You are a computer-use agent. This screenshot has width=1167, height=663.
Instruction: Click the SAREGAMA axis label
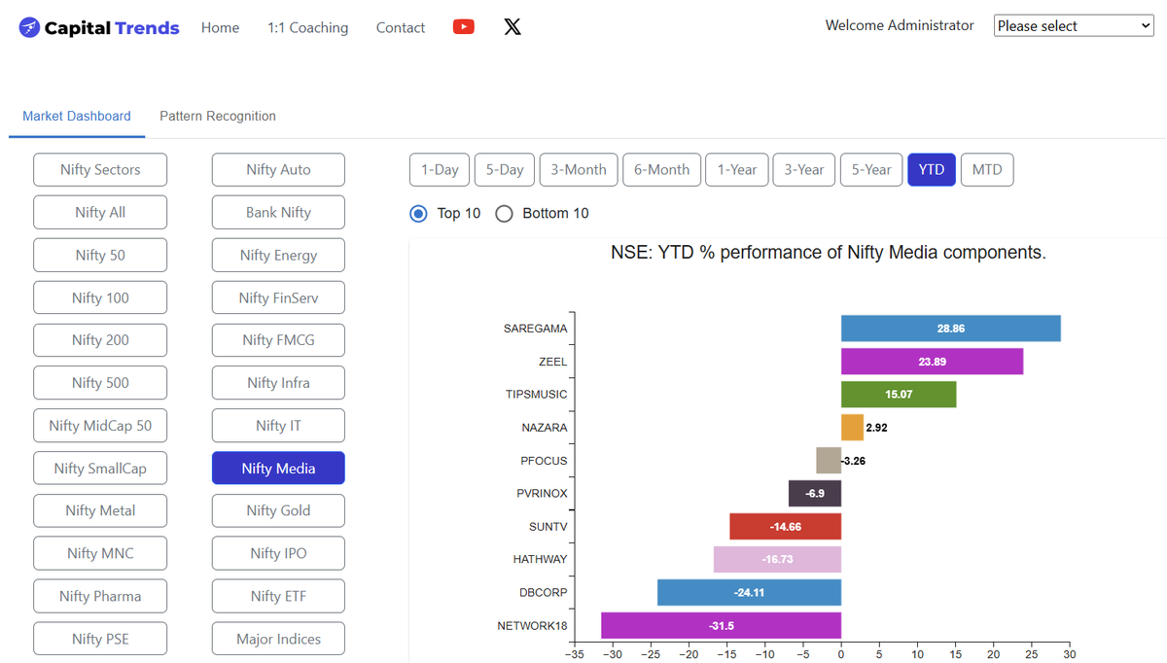535,329
